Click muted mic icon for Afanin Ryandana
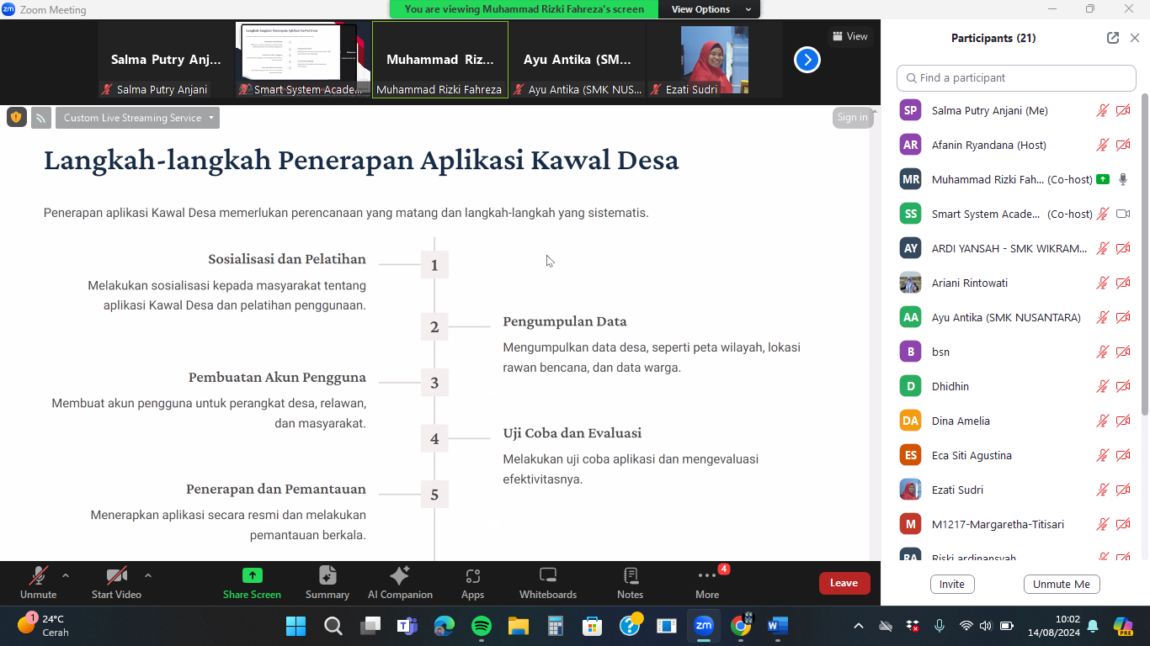 coord(1103,145)
